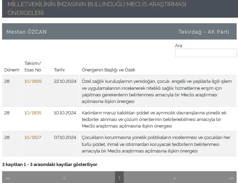238x183 pixels.
Task: Click the deputy name Mestan ÖZCAN
Action: click(x=27, y=32)
